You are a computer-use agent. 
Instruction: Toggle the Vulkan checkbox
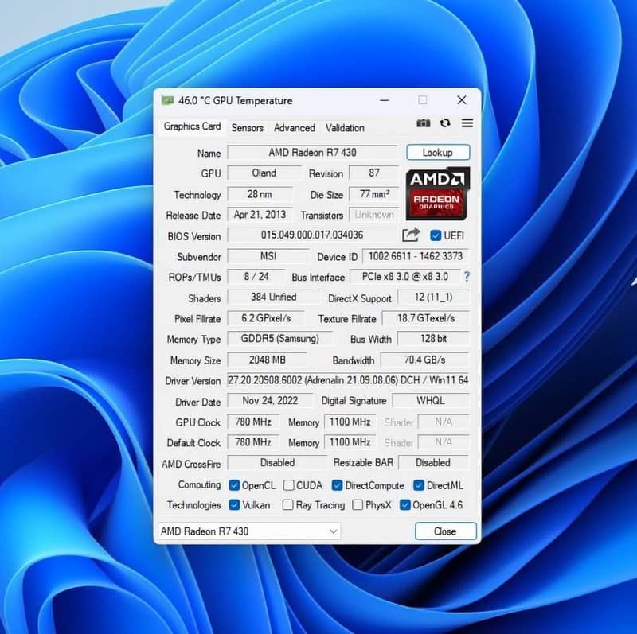234,504
